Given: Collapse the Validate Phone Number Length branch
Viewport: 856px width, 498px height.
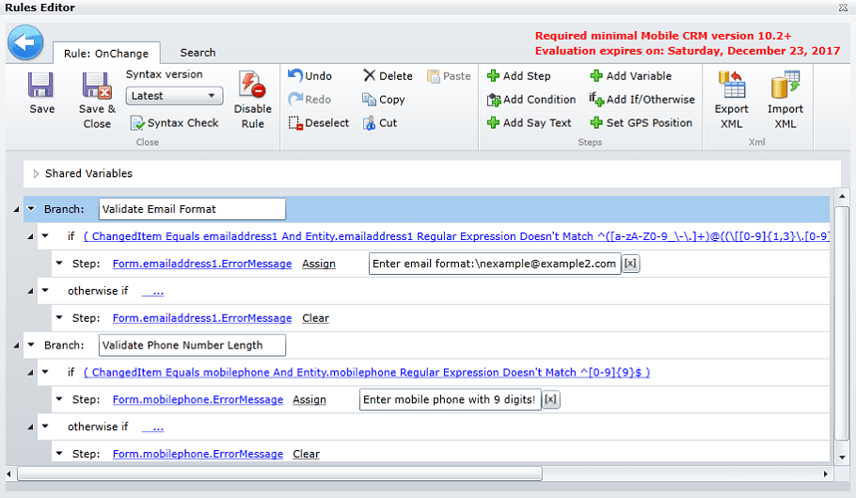Looking at the screenshot, I should tap(32, 345).
